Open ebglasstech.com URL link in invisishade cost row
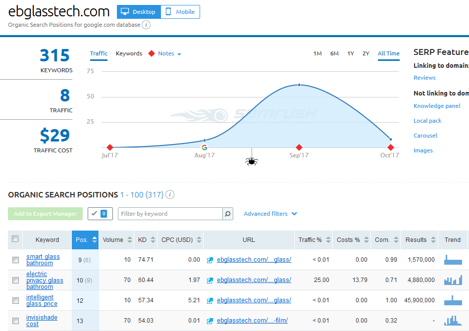Screen dimensions: 469x331 coord(253,321)
